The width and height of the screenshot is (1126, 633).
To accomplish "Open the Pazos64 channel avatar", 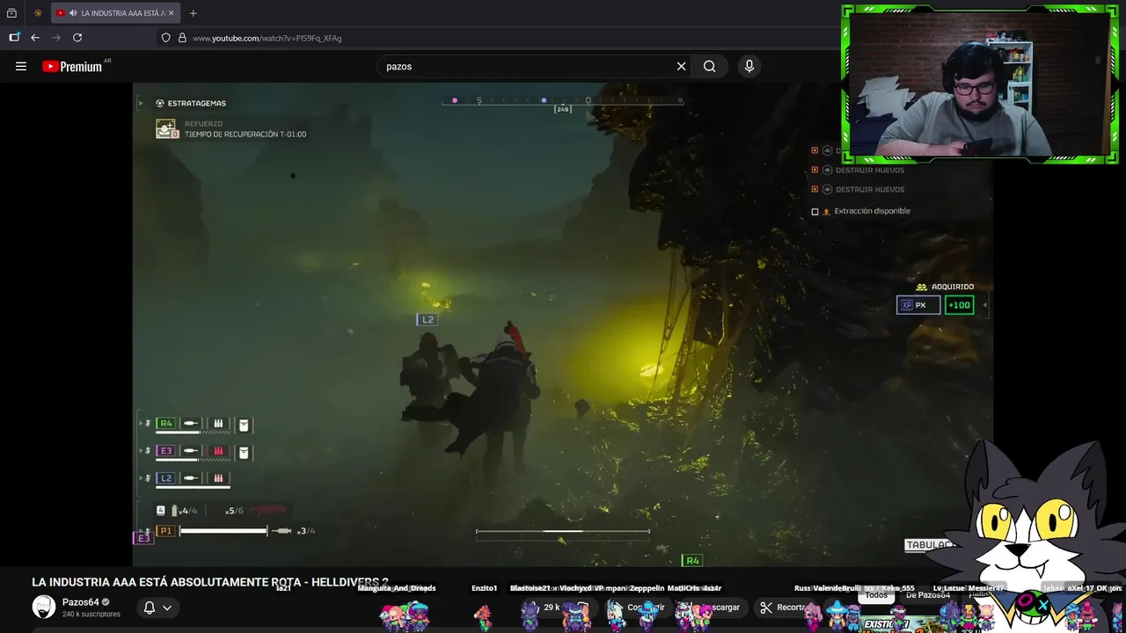I will [x=43, y=607].
